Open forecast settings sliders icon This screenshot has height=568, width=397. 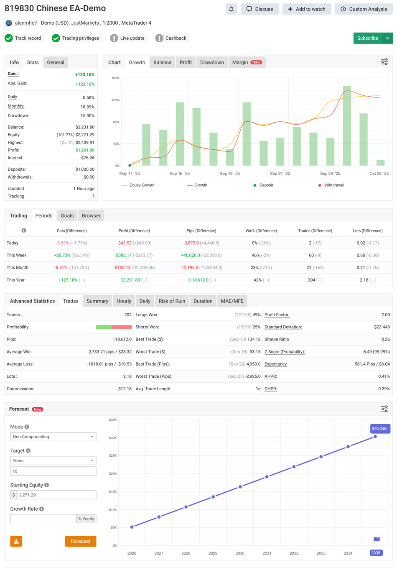point(384,409)
